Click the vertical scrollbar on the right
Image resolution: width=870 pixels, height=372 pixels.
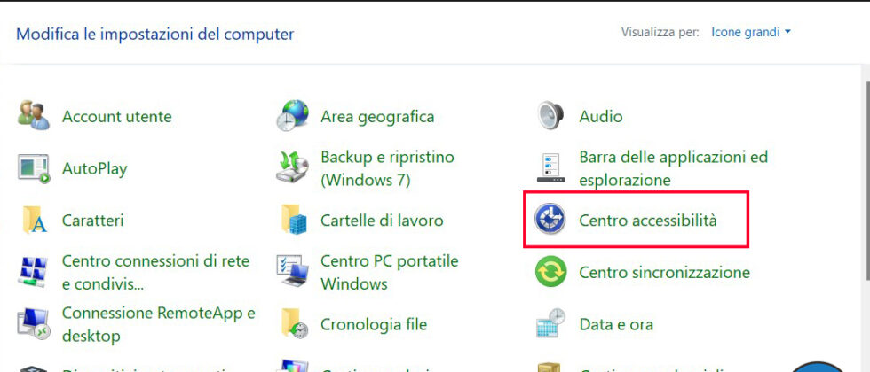click(865, 177)
